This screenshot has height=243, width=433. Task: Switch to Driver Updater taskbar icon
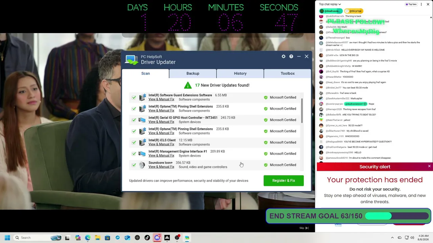tap(187, 238)
